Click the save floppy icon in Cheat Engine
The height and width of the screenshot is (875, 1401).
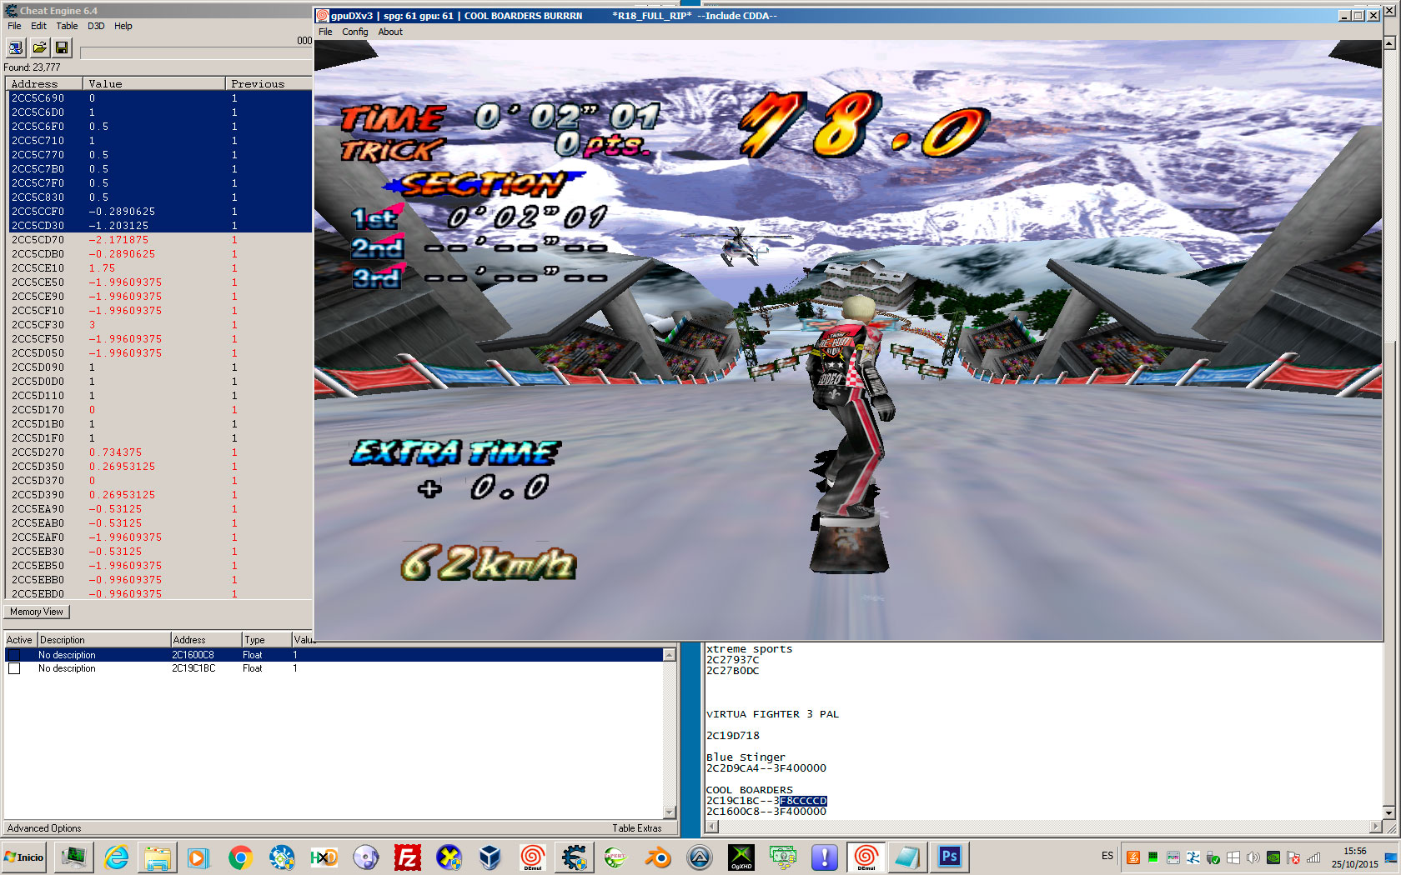point(62,47)
